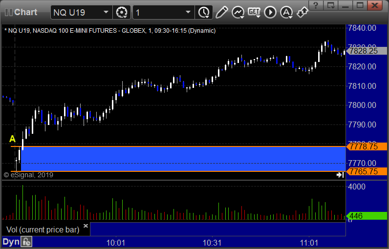389x249 pixels.
Task: Click the question mark help button
Action: [316, 5]
